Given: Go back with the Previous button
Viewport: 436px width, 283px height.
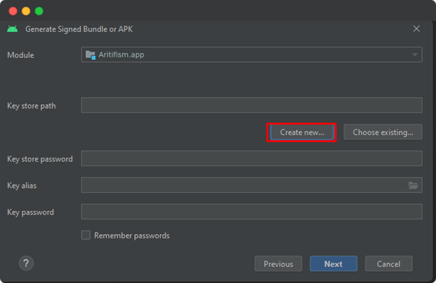Looking at the screenshot, I should coord(278,264).
